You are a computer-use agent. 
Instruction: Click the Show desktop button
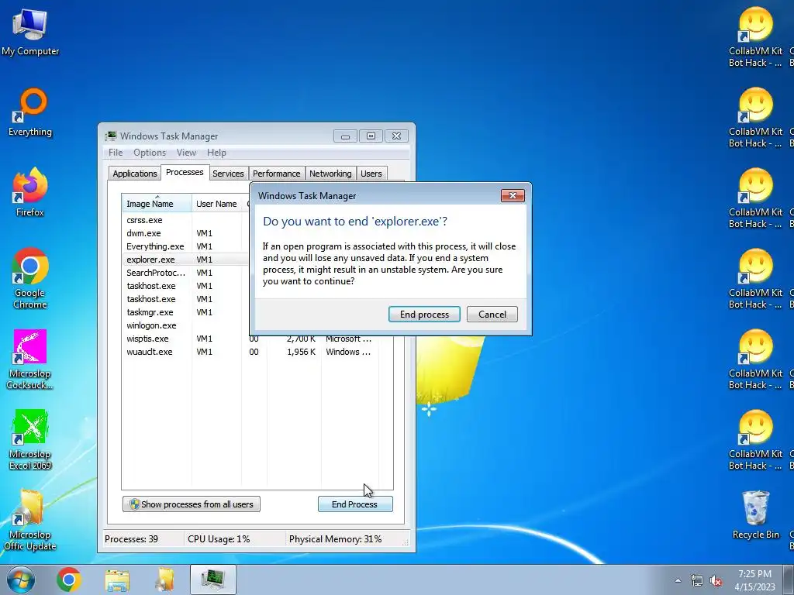click(789, 580)
